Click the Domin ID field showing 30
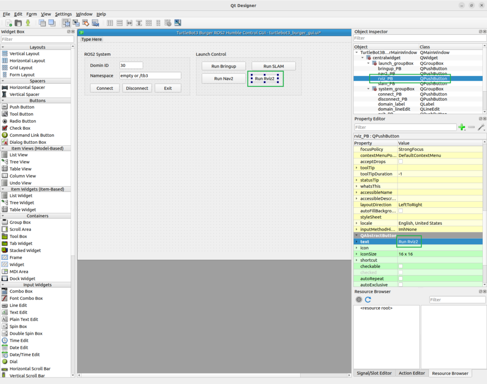The width and height of the screenshot is (487, 384). click(131, 65)
